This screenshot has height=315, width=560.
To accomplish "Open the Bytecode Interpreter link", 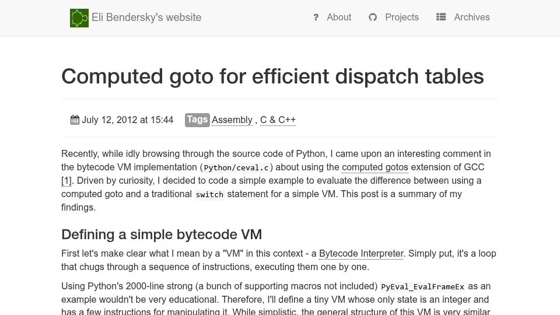I will [x=361, y=254].
